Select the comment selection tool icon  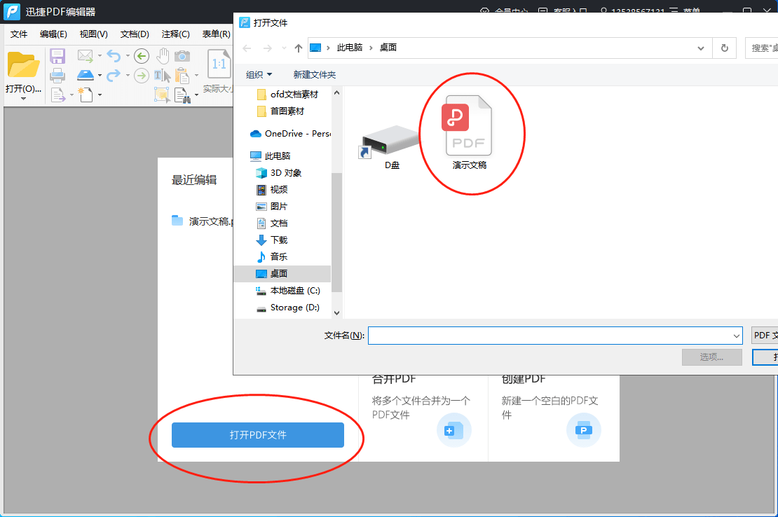click(162, 94)
